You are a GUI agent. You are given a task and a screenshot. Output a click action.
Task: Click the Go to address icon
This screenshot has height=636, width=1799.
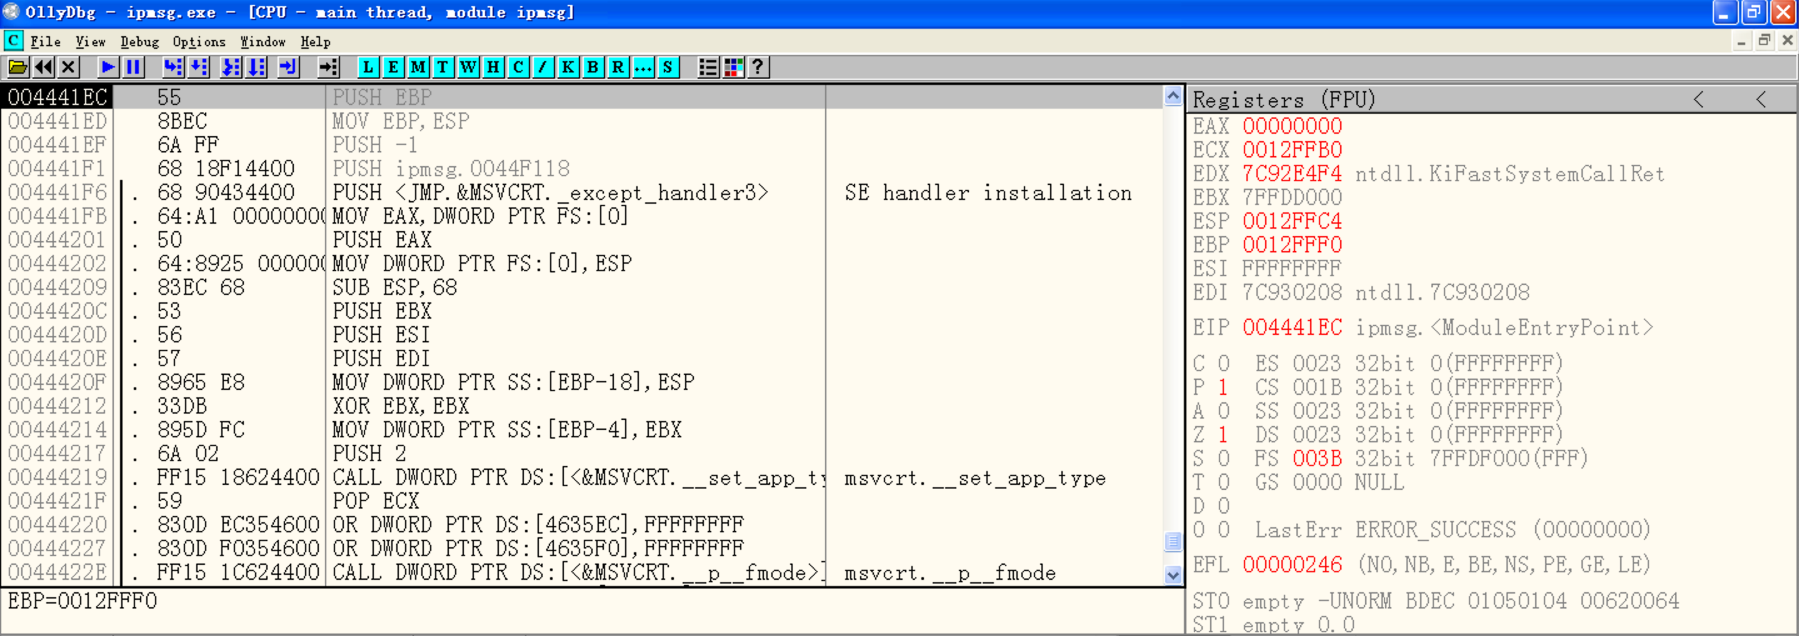[328, 67]
